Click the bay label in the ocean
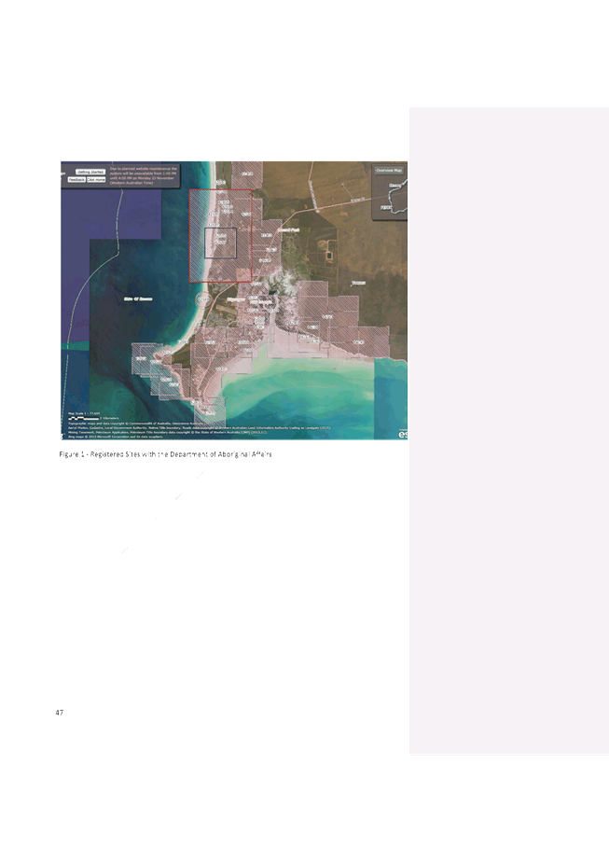 (x=138, y=299)
